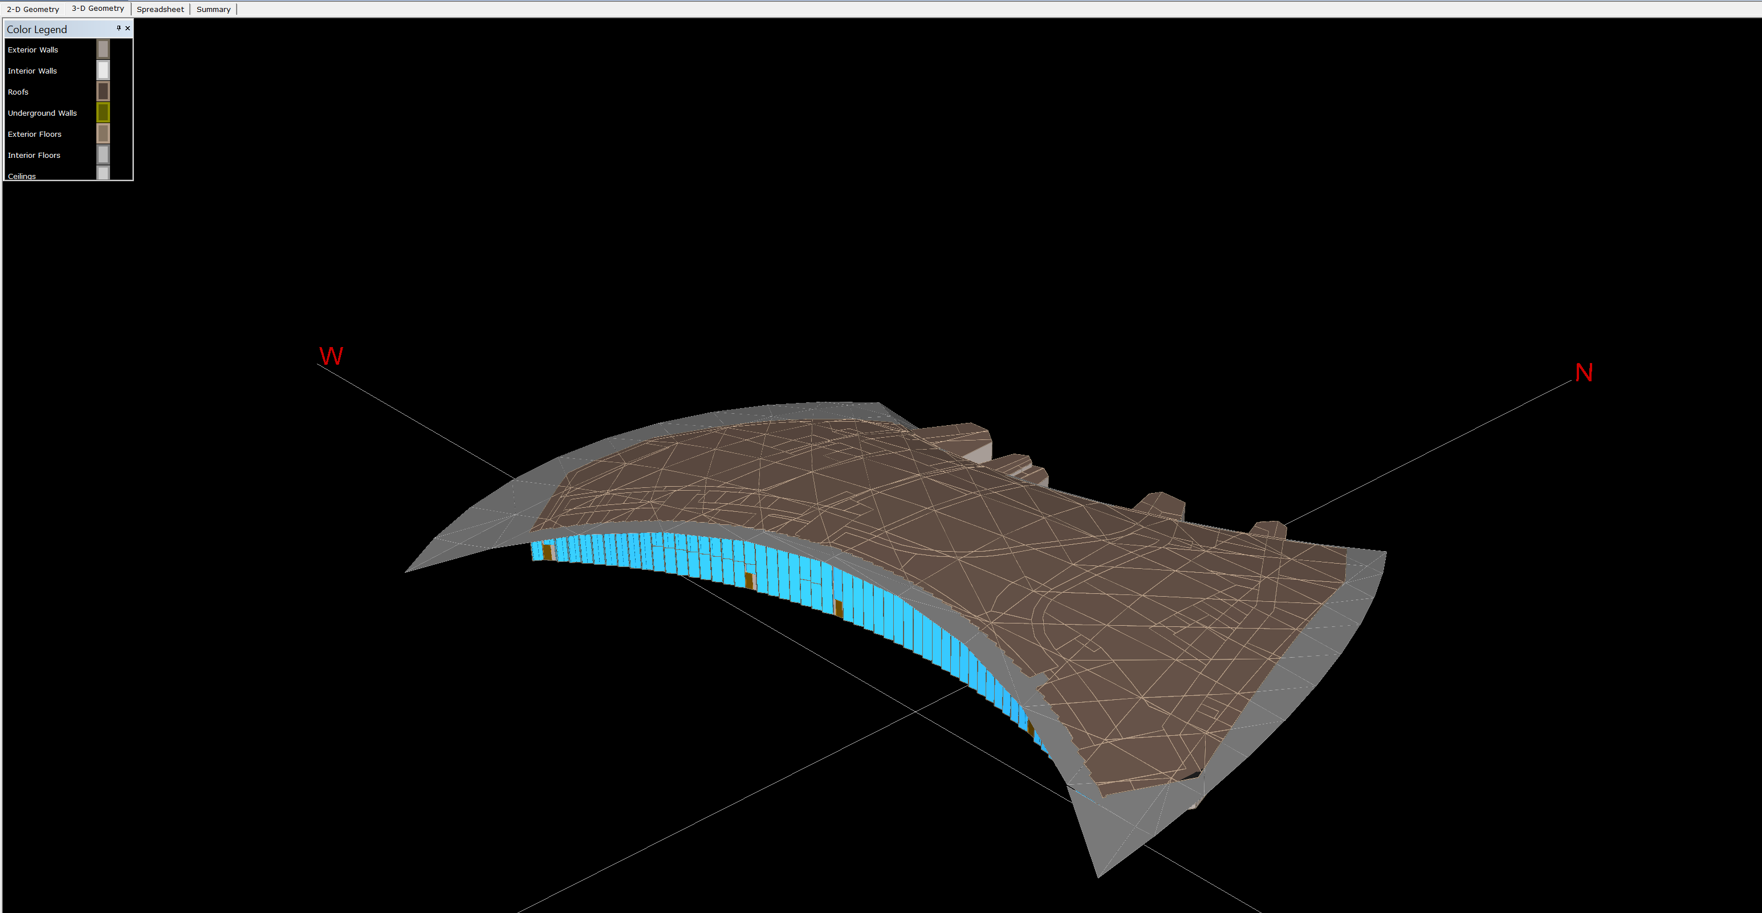Click the red W compass label

[331, 356]
